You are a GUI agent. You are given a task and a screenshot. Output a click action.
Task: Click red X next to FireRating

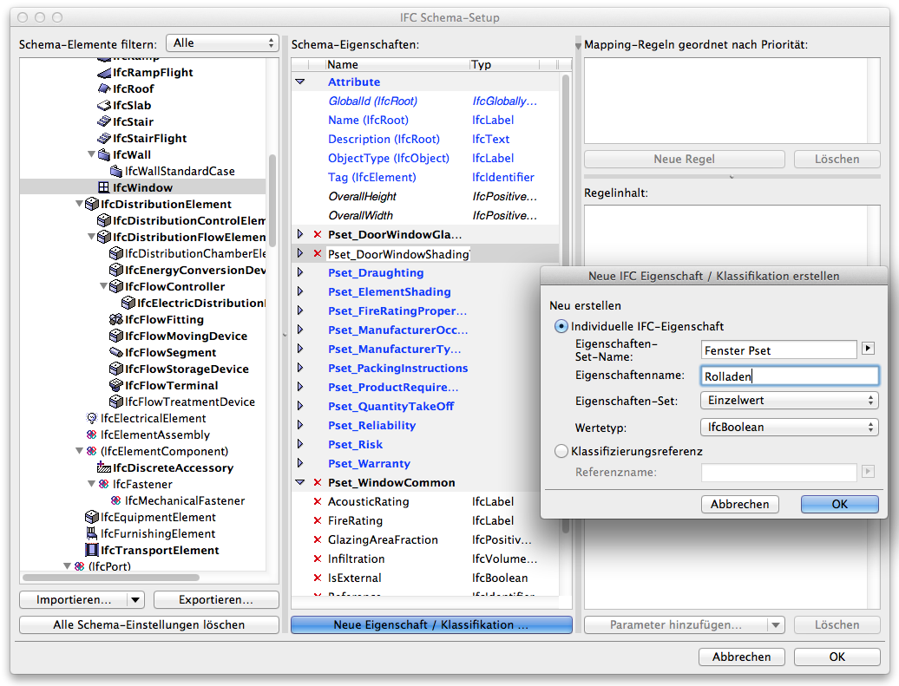pos(317,520)
